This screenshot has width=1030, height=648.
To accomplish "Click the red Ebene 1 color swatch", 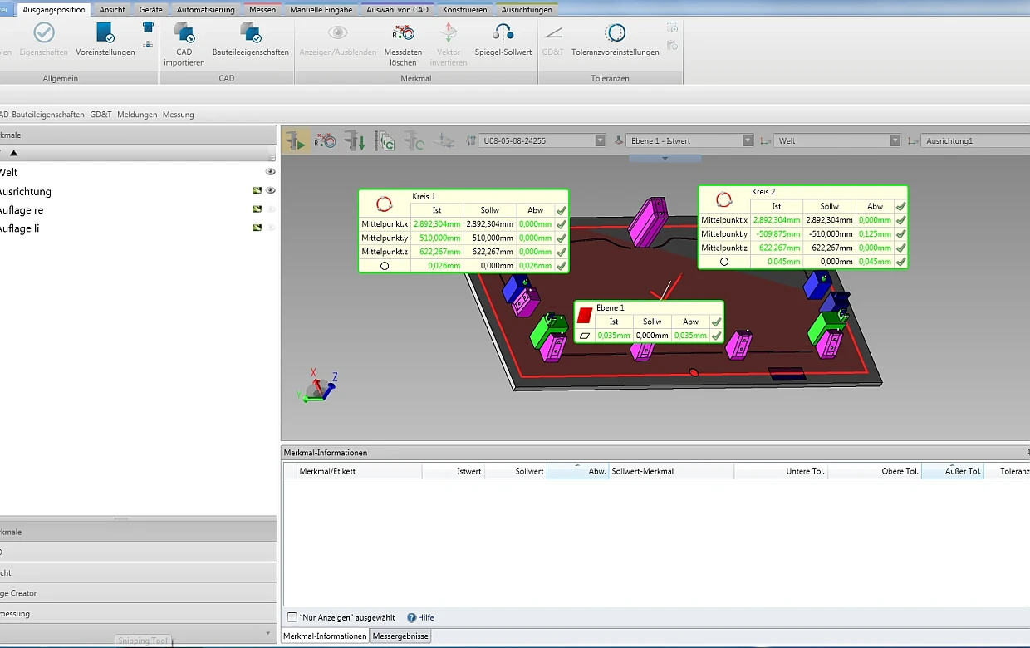I will (585, 315).
